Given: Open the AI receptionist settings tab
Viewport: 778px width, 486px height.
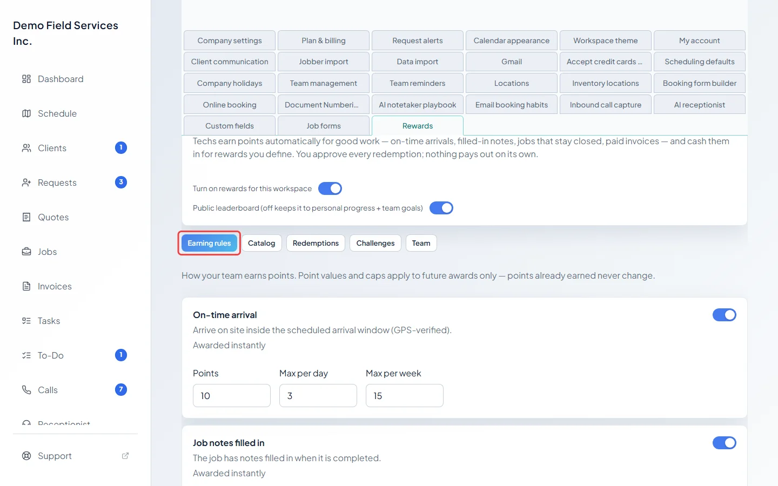Looking at the screenshot, I should pos(700,105).
